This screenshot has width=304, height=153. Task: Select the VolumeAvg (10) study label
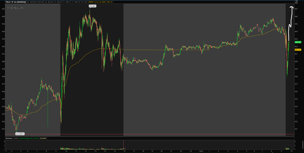[26, 138]
